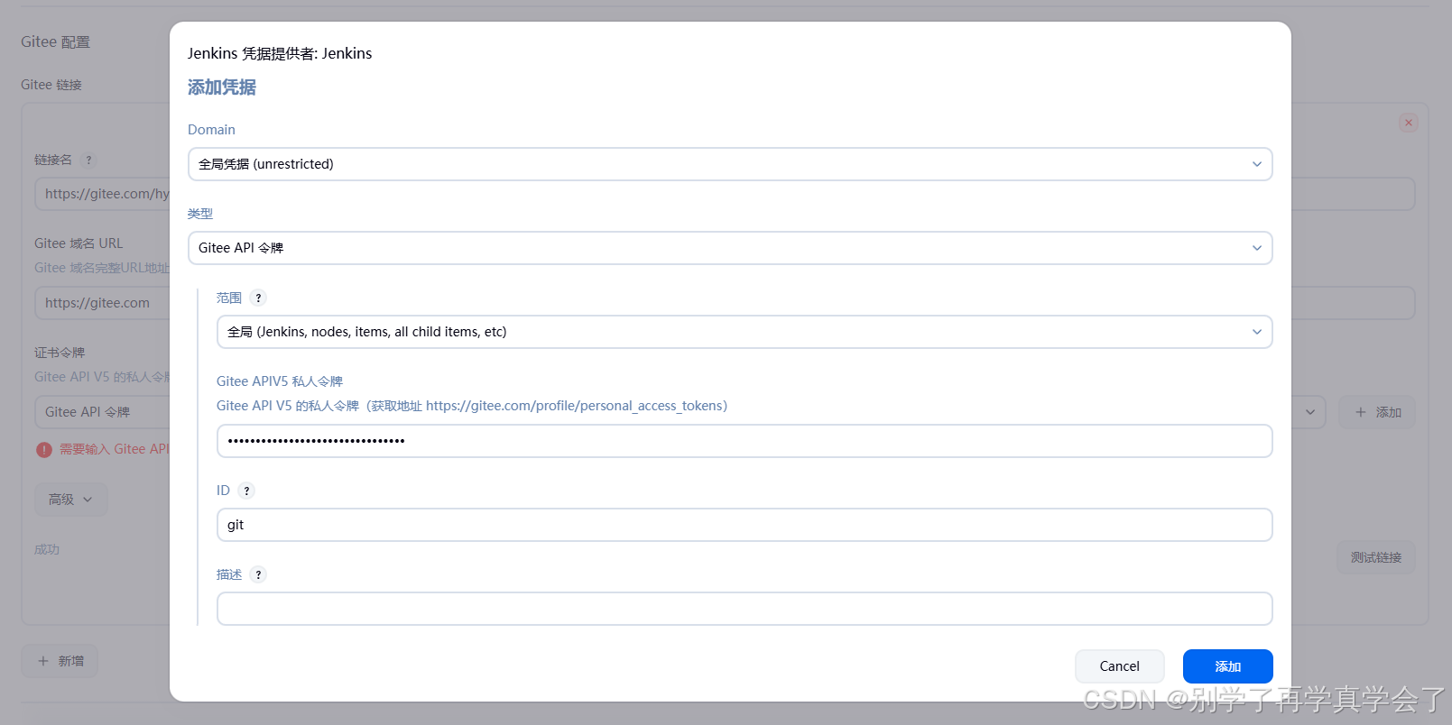This screenshot has height=725, width=1452.
Task: Click the help icon next to 描述
Action: point(258,574)
